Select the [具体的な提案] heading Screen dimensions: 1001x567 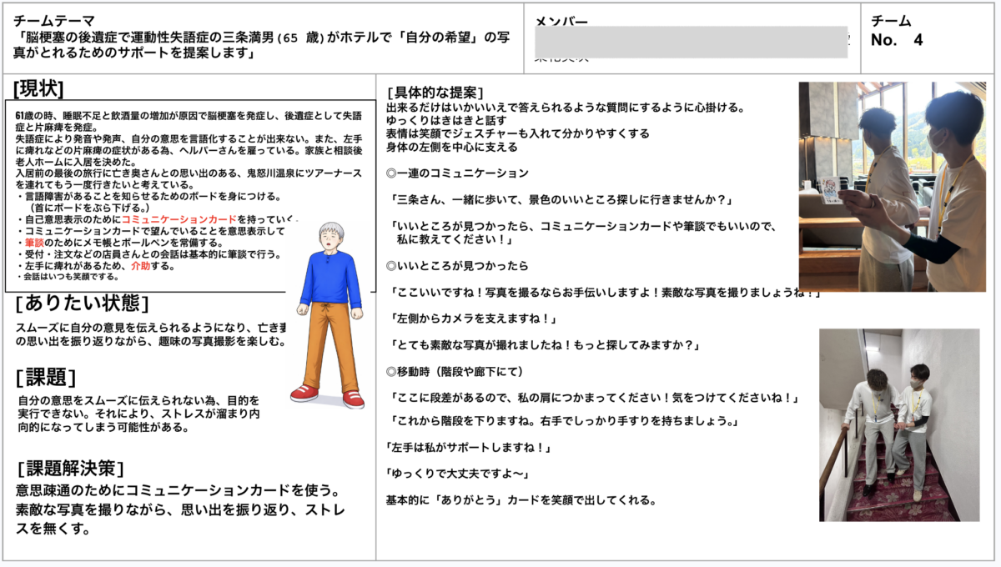tap(435, 92)
